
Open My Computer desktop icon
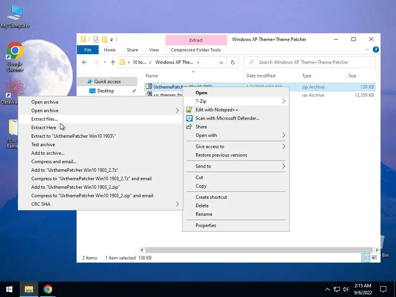click(15, 17)
